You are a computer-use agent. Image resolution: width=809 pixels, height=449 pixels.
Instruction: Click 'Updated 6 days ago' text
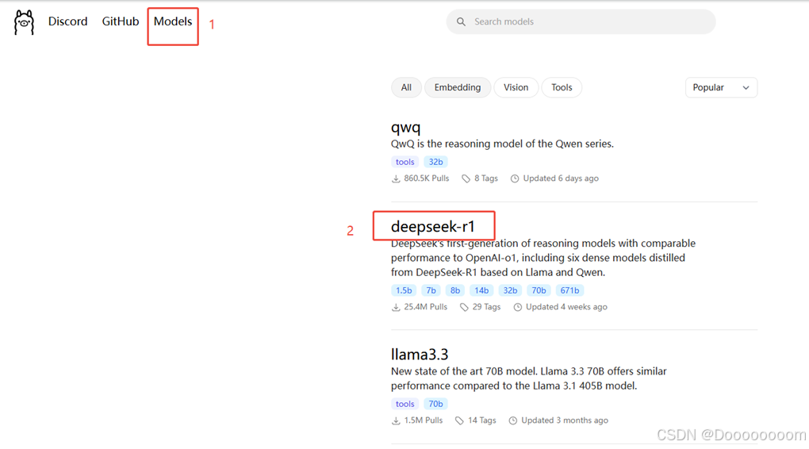(561, 178)
